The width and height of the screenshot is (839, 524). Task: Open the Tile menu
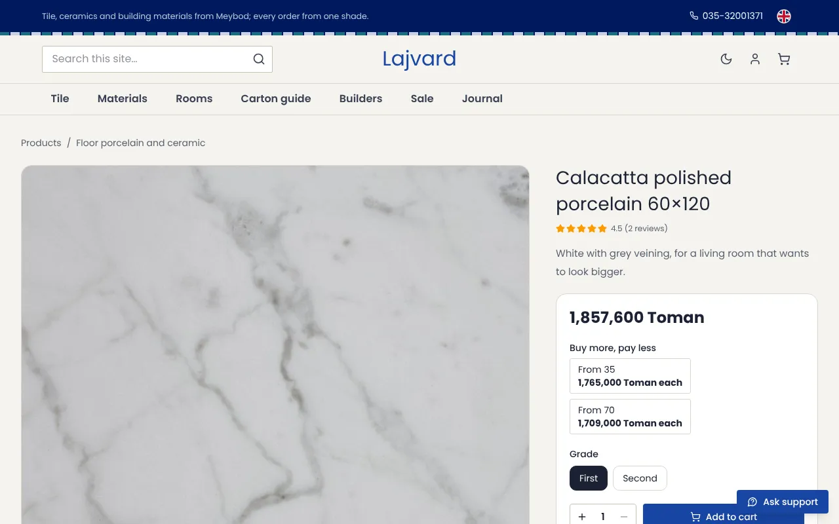coord(60,99)
